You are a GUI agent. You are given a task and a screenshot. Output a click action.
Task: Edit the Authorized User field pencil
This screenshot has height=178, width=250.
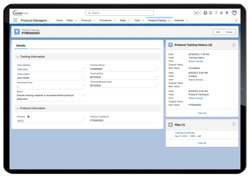click(x=83, y=86)
